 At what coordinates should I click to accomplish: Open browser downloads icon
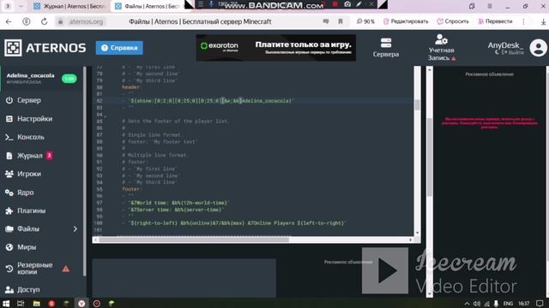(543, 21)
